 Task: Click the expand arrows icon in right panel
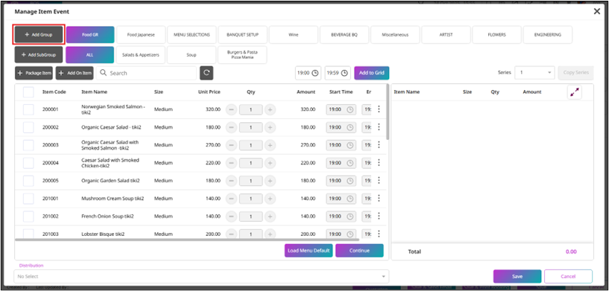click(x=575, y=92)
